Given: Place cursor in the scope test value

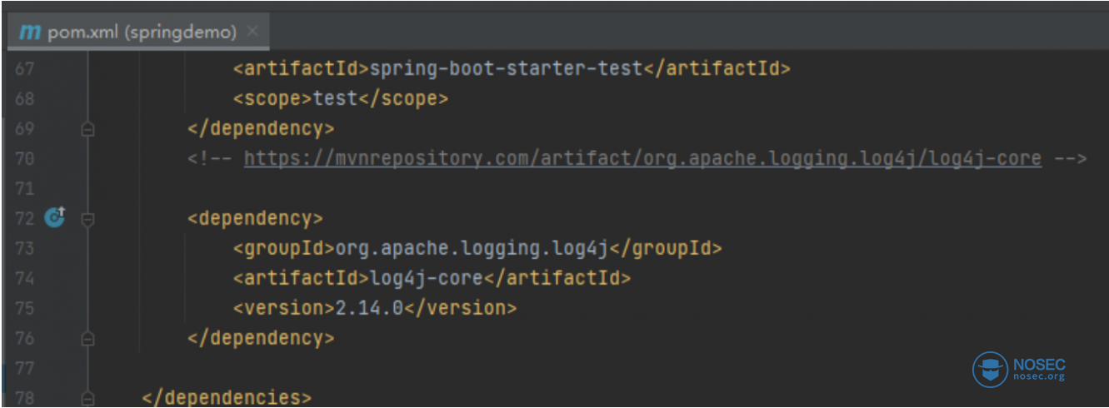Looking at the screenshot, I should pyautogui.click(x=335, y=98).
